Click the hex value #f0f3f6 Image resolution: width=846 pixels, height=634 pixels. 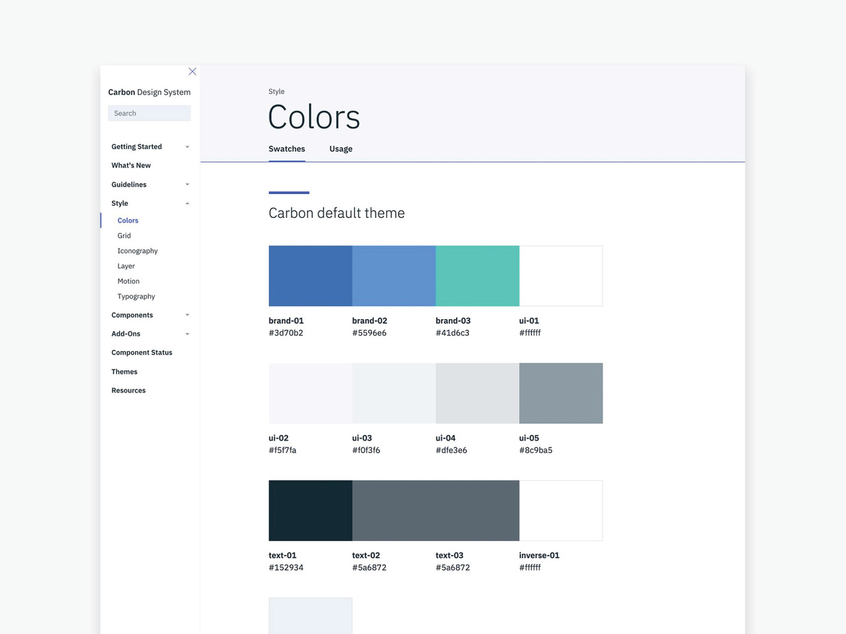click(x=366, y=451)
